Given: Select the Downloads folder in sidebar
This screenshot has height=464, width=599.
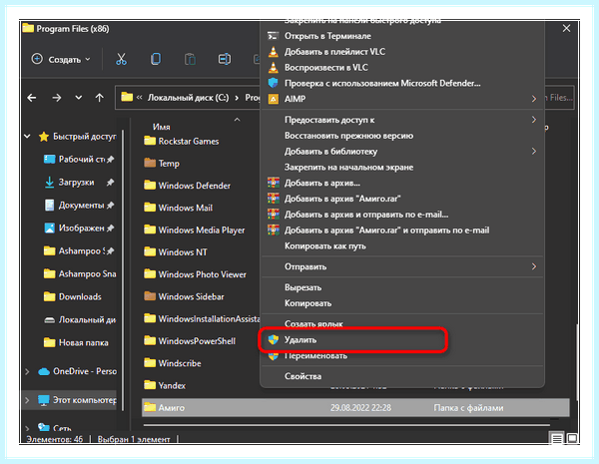Looking at the screenshot, I should click(73, 296).
